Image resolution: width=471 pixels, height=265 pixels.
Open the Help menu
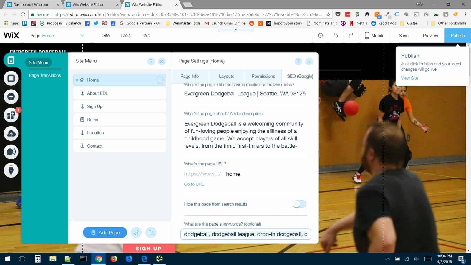click(146, 35)
